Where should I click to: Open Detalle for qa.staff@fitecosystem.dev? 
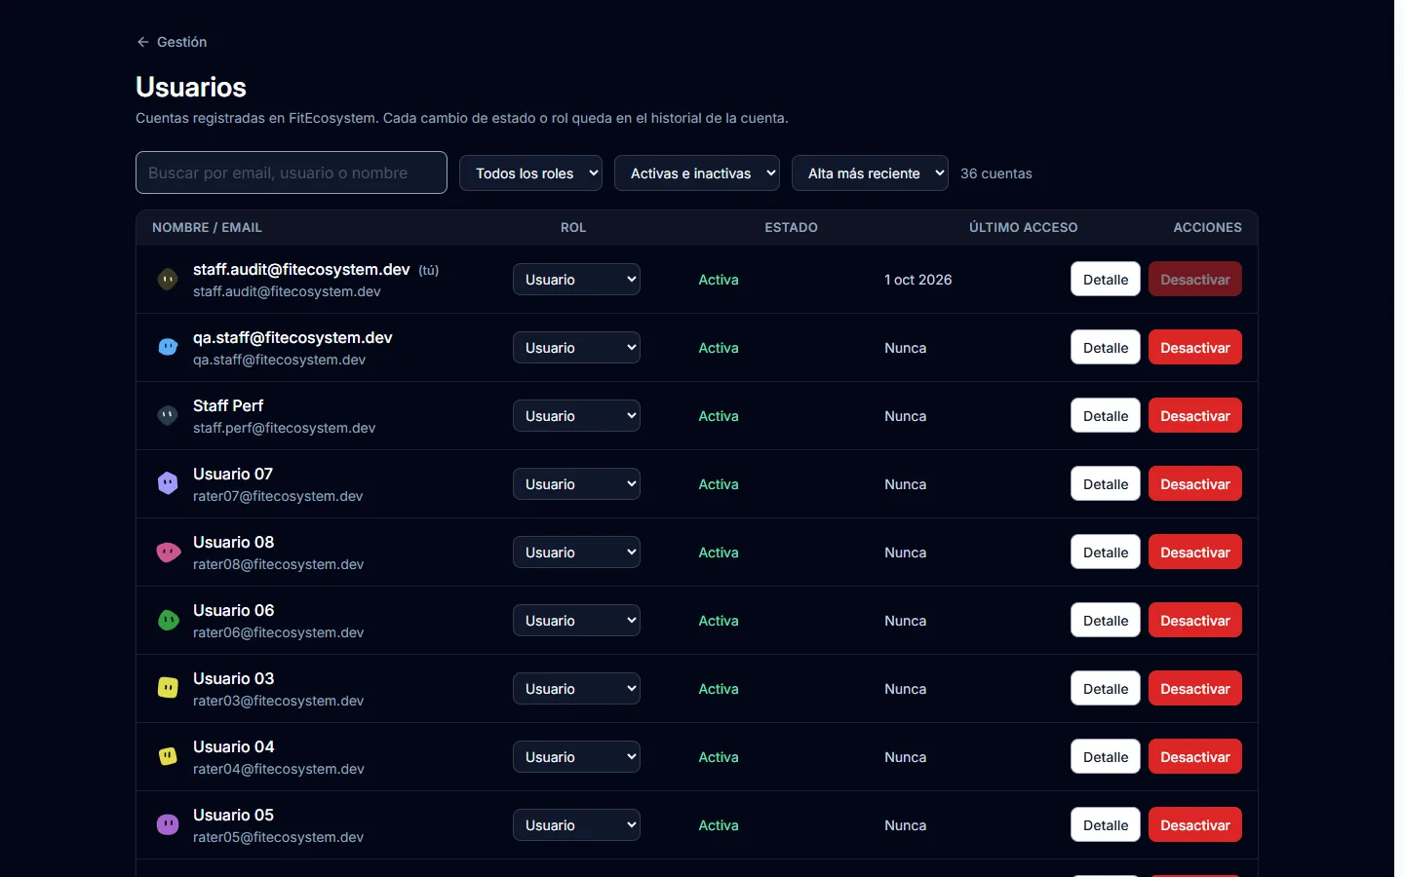point(1106,348)
